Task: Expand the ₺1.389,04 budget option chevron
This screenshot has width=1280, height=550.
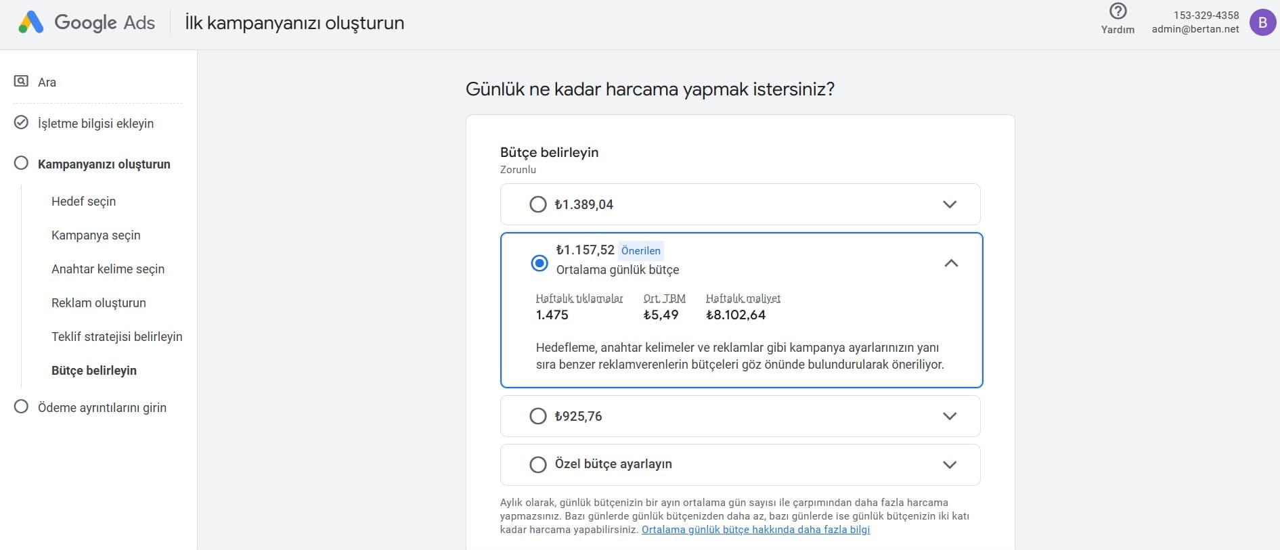Action: click(950, 204)
